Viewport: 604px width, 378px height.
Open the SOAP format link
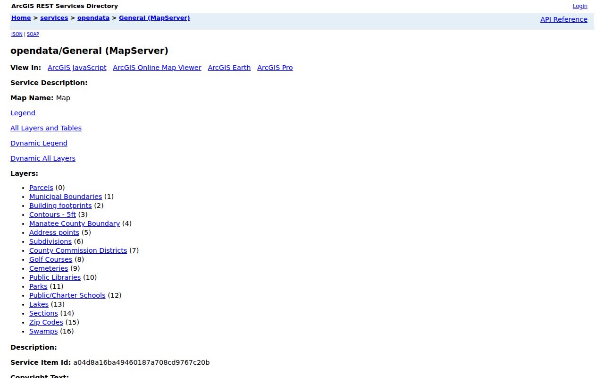tap(33, 34)
